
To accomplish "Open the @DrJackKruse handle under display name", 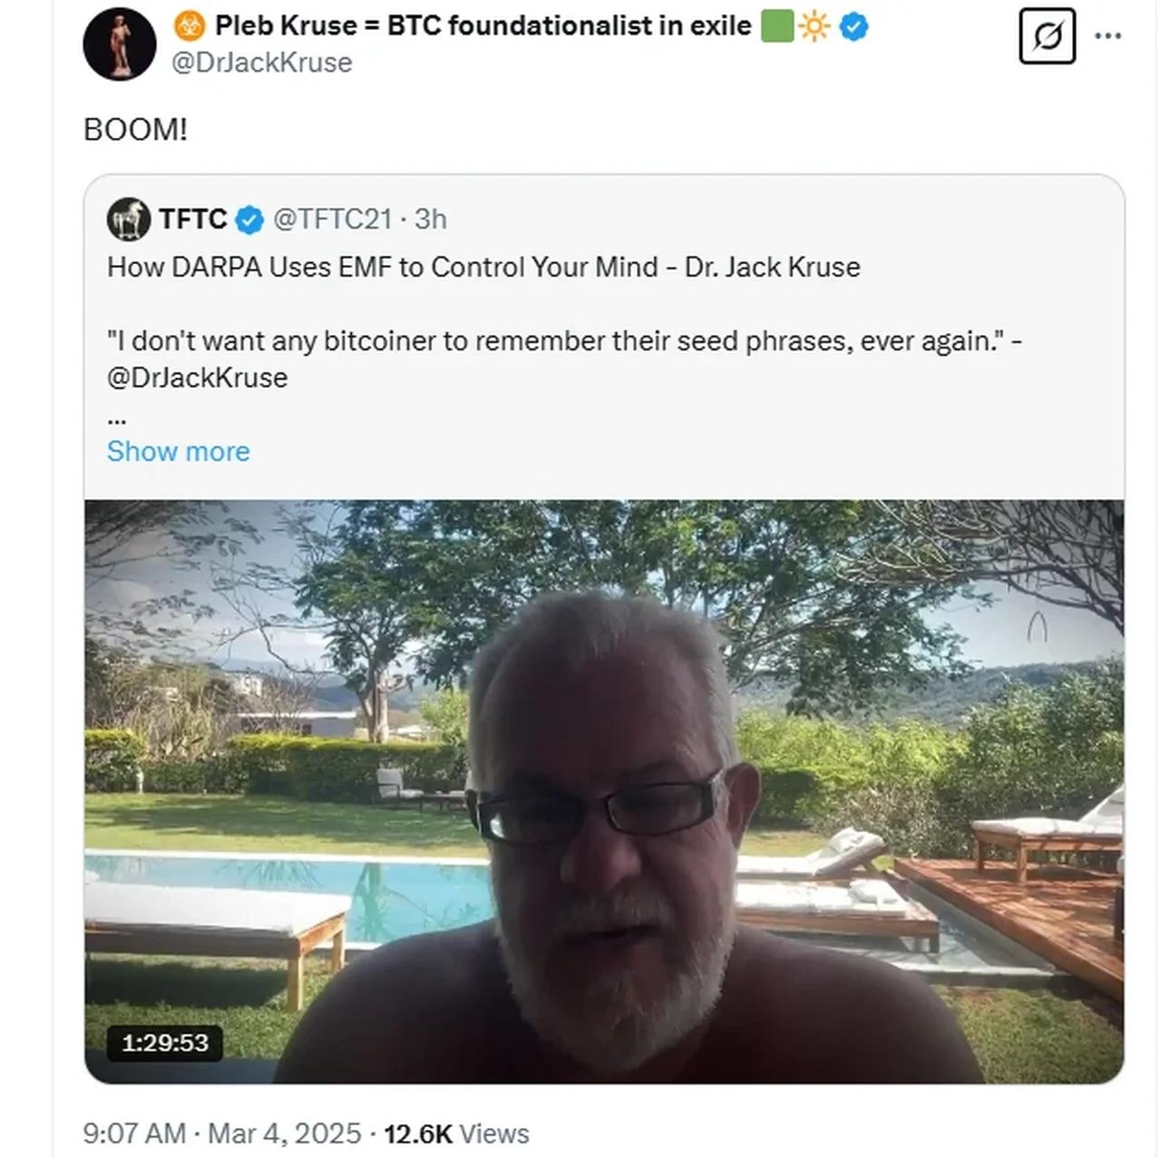I will tap(261, 63).
